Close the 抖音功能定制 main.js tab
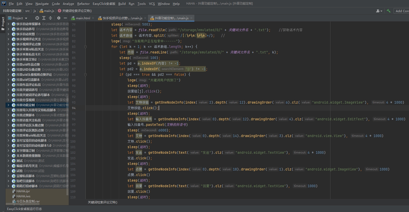The width and height of the screenshot is (409, 212). [x=191, y=18]
